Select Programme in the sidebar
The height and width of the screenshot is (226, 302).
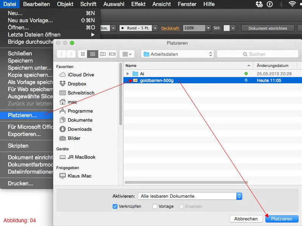tap(76, 111)
